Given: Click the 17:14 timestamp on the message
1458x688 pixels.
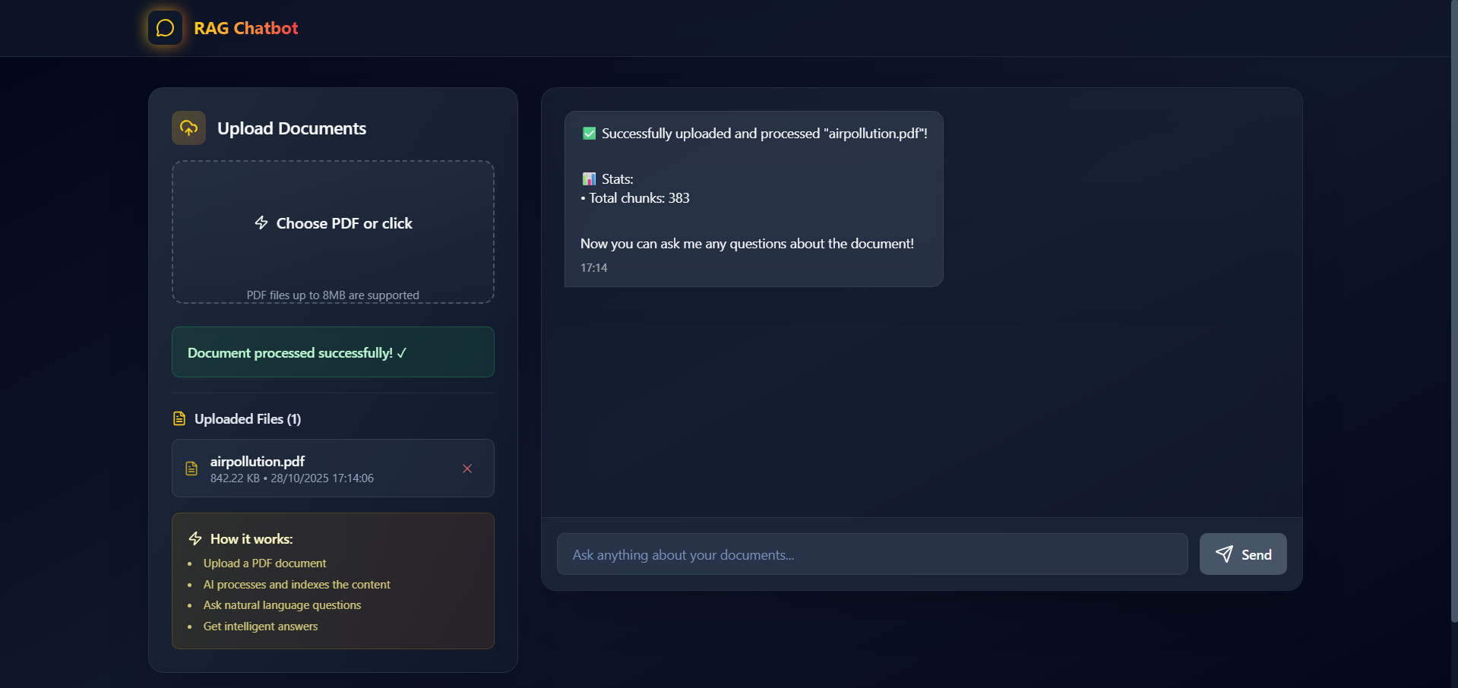Looking at the screenshot, I should click(x=593, y=267).
